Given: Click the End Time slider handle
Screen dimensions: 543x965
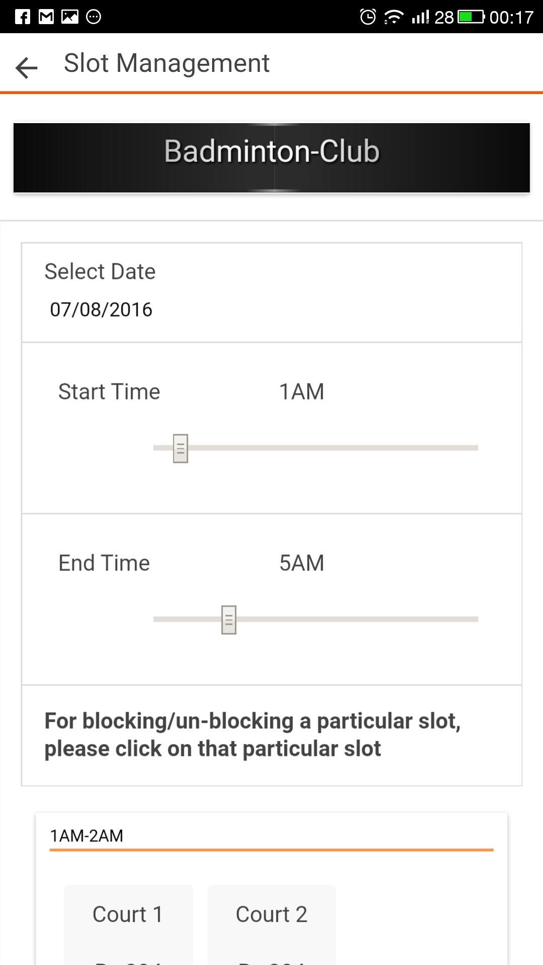Looking at the screenshot, I should coord(229,620).
